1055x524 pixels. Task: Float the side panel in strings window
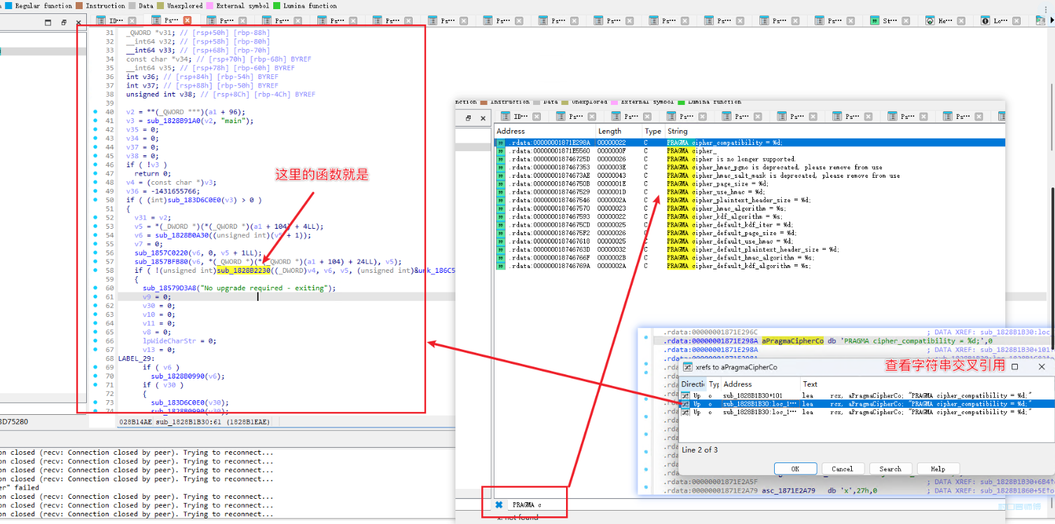click(468, 118)
